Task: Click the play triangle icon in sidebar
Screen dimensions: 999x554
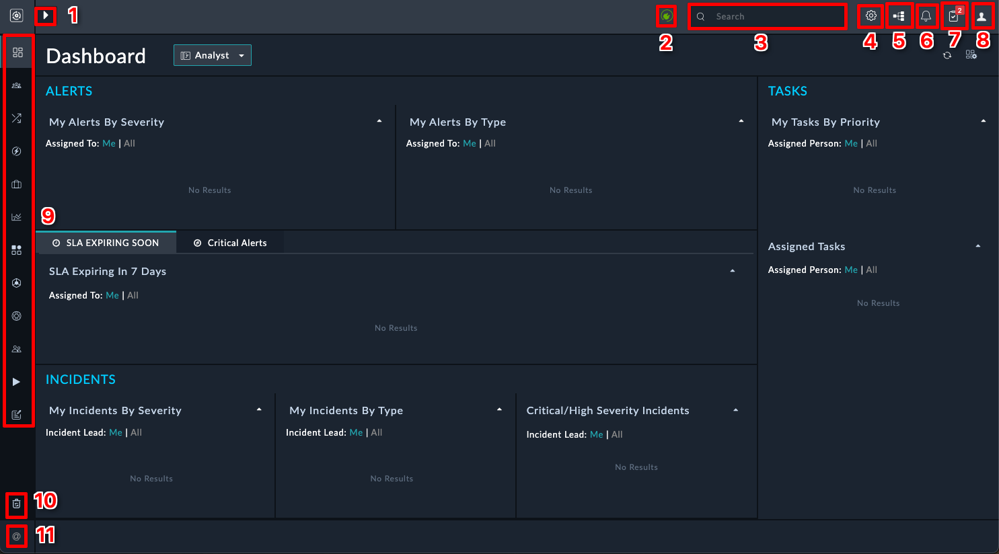Action: 17,382
